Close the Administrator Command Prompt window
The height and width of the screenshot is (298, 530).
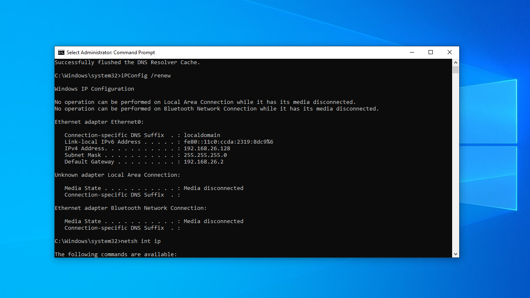450,53
